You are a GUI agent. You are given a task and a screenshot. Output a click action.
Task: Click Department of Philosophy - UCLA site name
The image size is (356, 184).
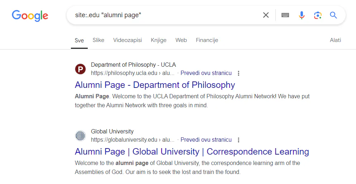(x=133, y=65)
